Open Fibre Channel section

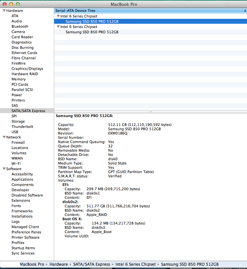23,58
